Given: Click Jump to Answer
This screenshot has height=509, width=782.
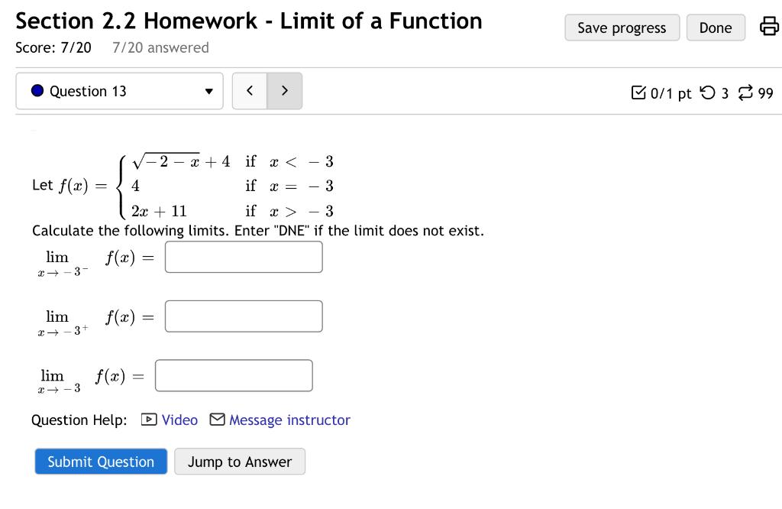Looking at the screenshot, I should click(239, 461).
